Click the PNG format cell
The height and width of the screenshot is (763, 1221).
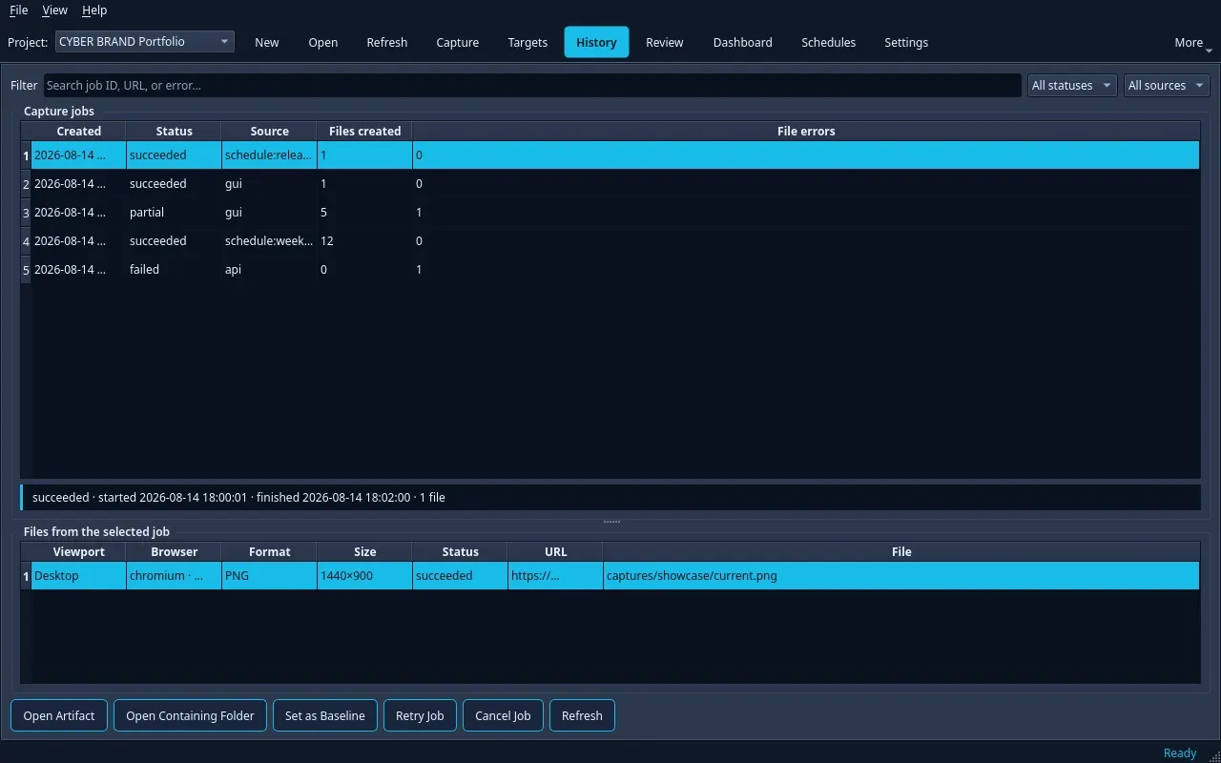[270, 575]
